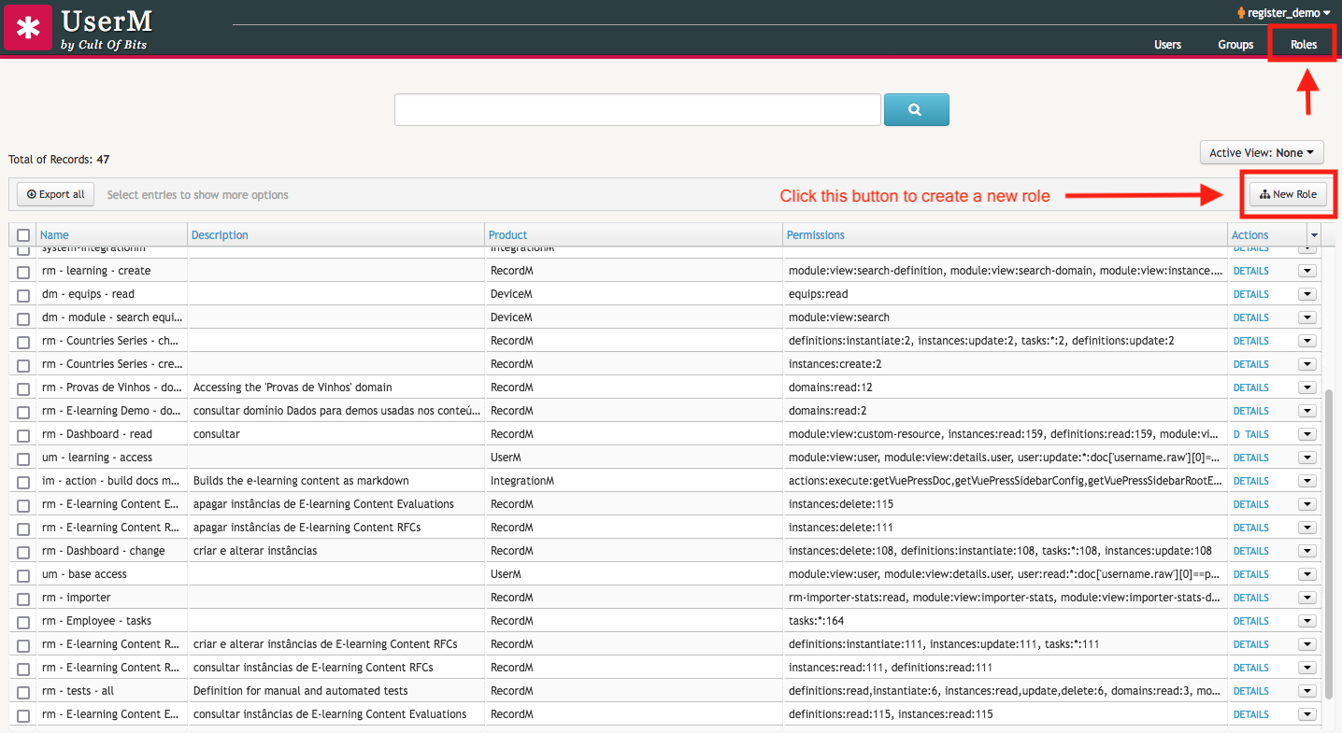The width and height of the screenshot is (1342, 733).
Task: Open DETAILS for im - action - build docs
Action: click(x=1250, y=481)
